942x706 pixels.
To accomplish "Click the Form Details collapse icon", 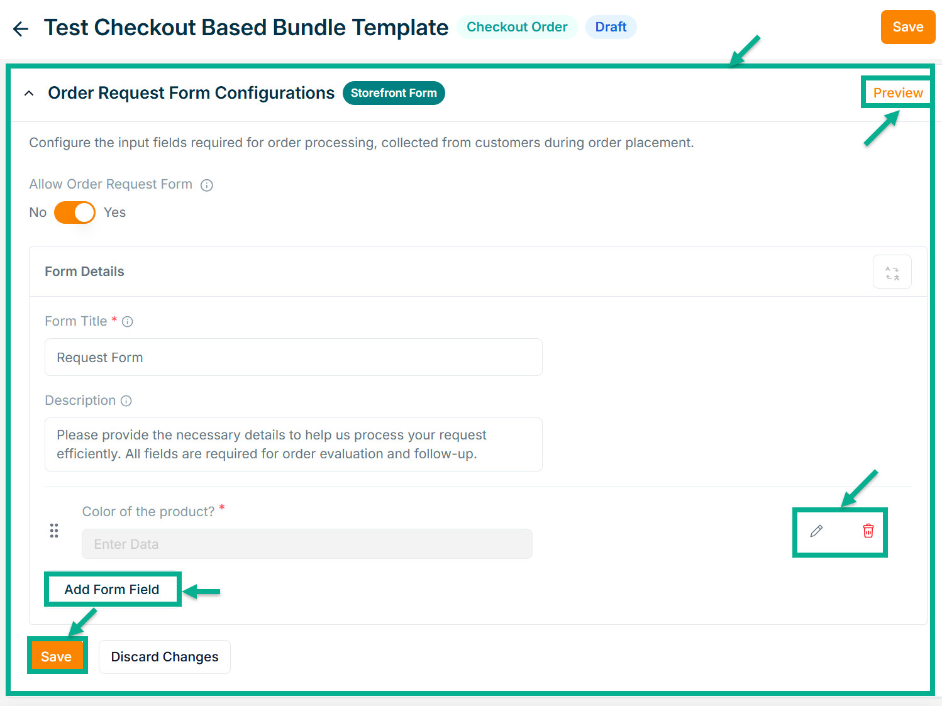I will click(x=892, y=272).
